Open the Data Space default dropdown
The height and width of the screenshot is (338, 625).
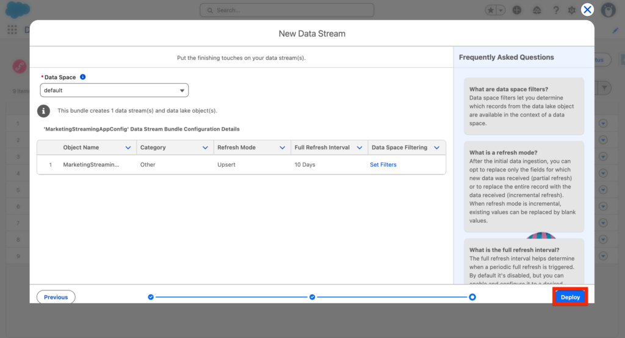(x=114, y=90)
